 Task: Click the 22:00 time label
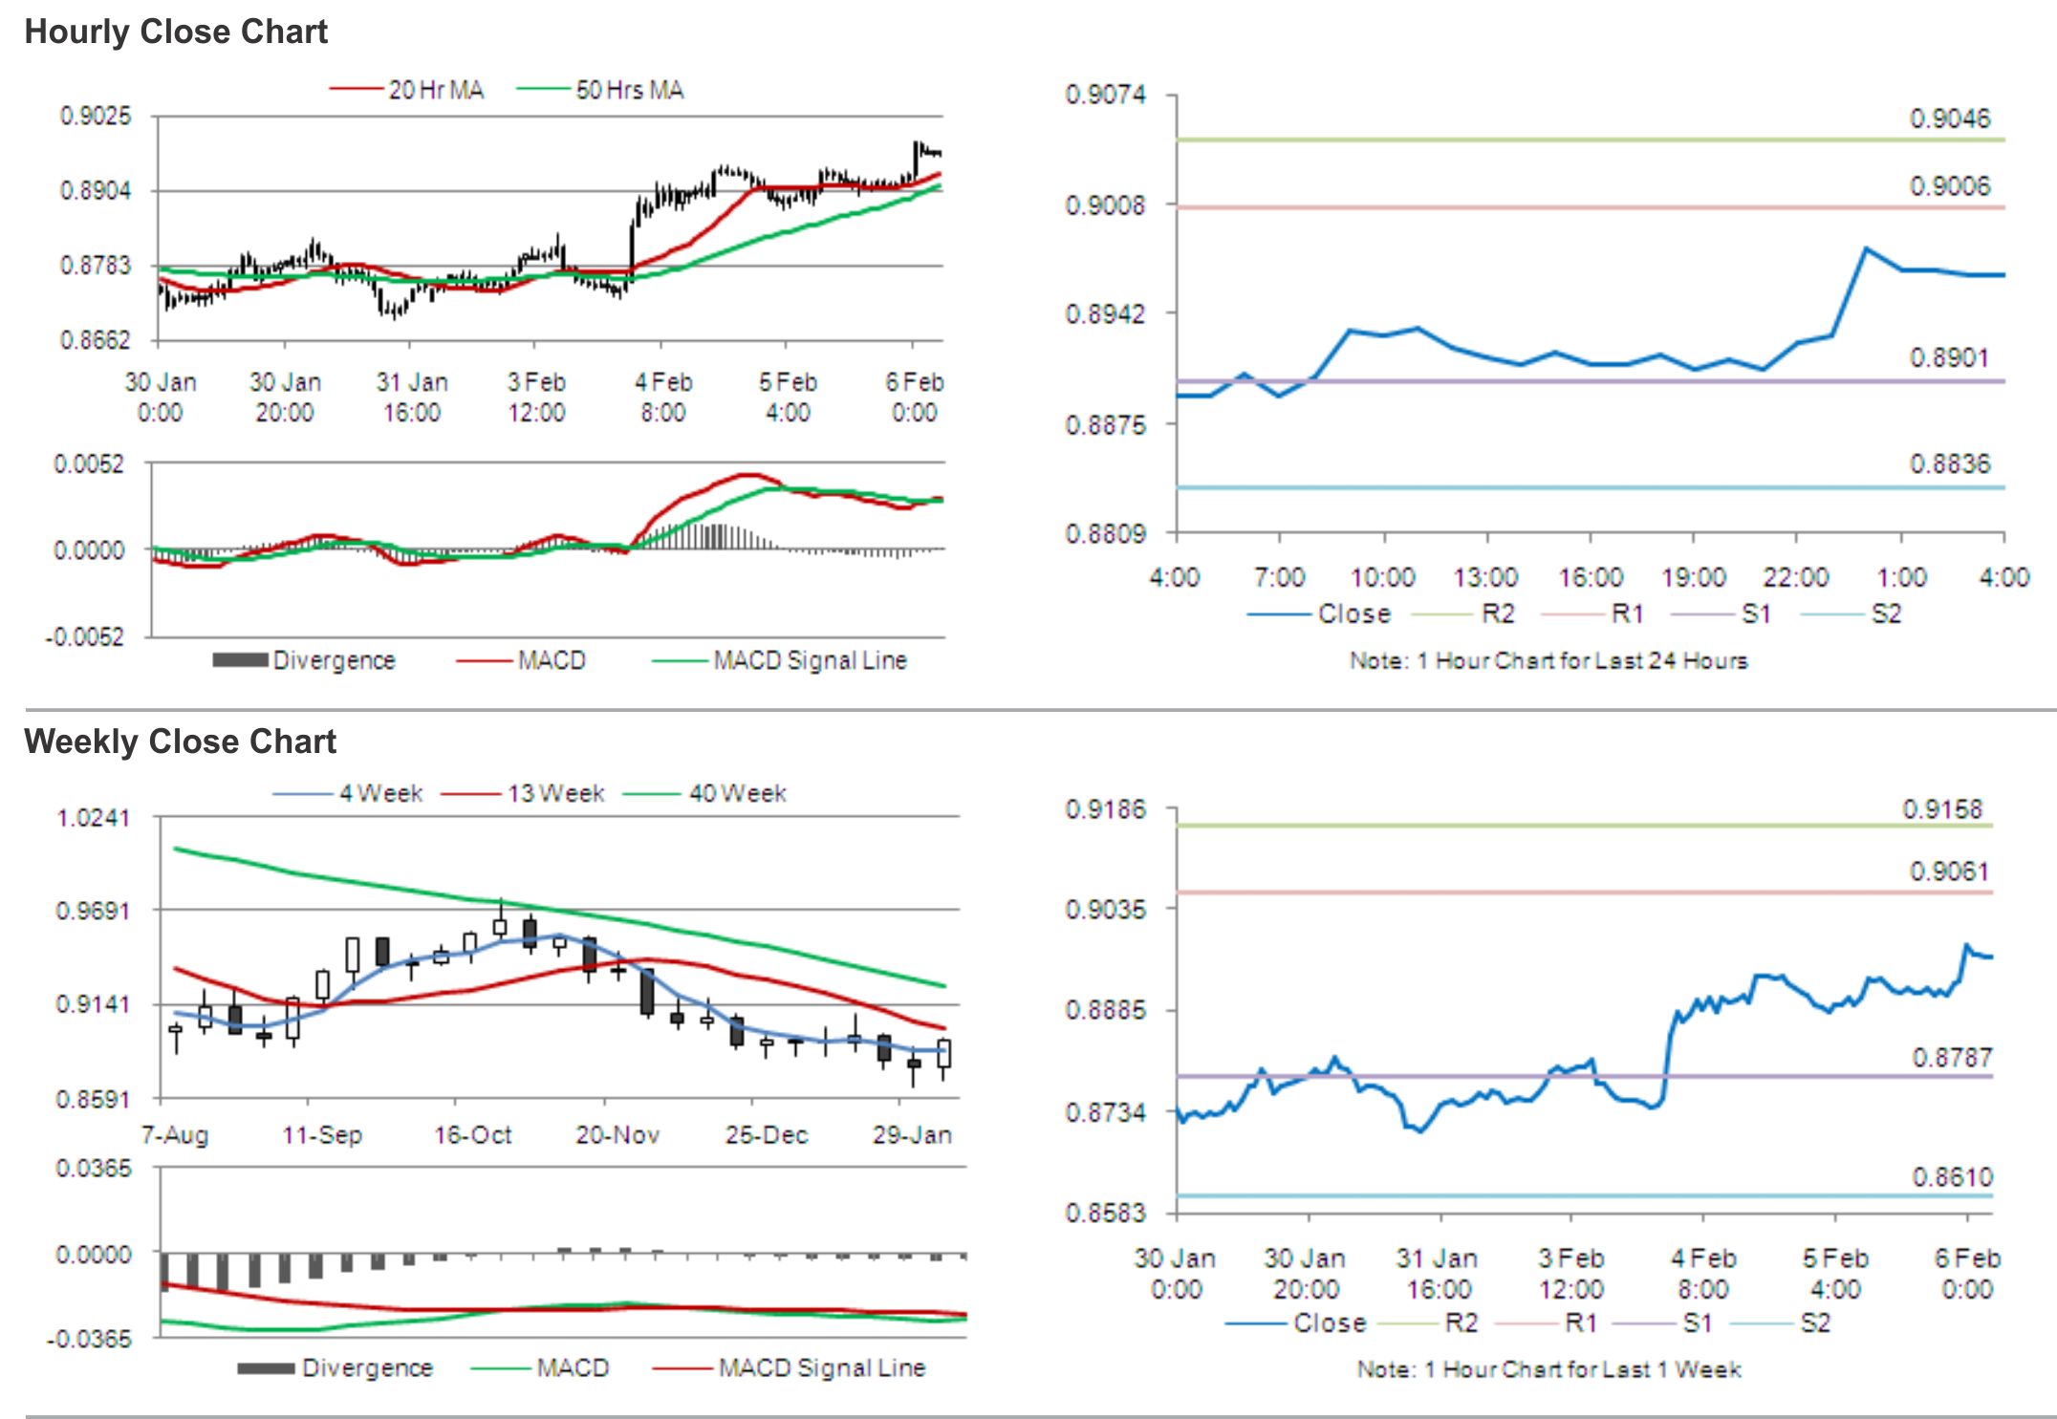click(x=1796, y=577)
